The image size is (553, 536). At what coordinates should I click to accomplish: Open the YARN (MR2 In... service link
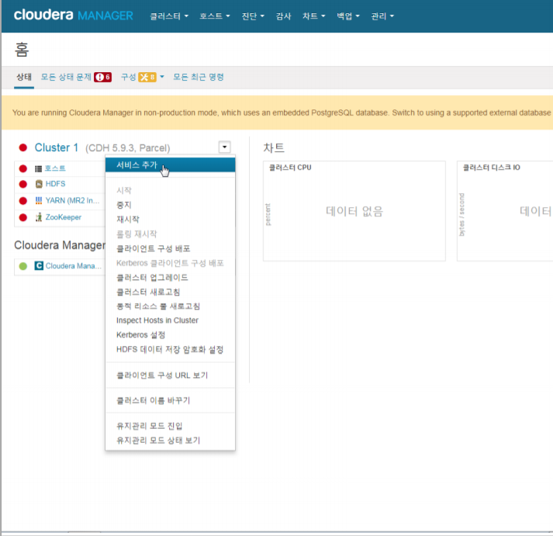(72, 200)
